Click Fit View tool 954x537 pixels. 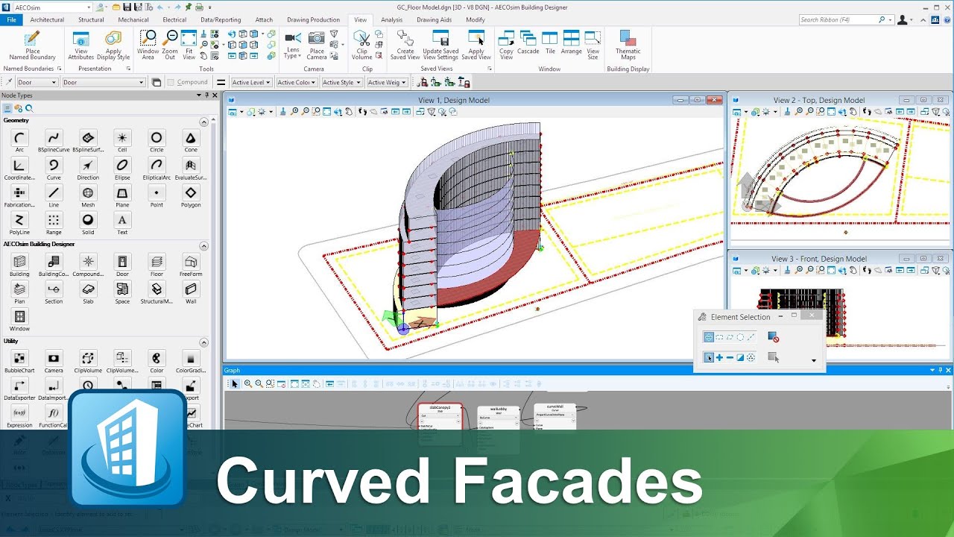[189, 45]
